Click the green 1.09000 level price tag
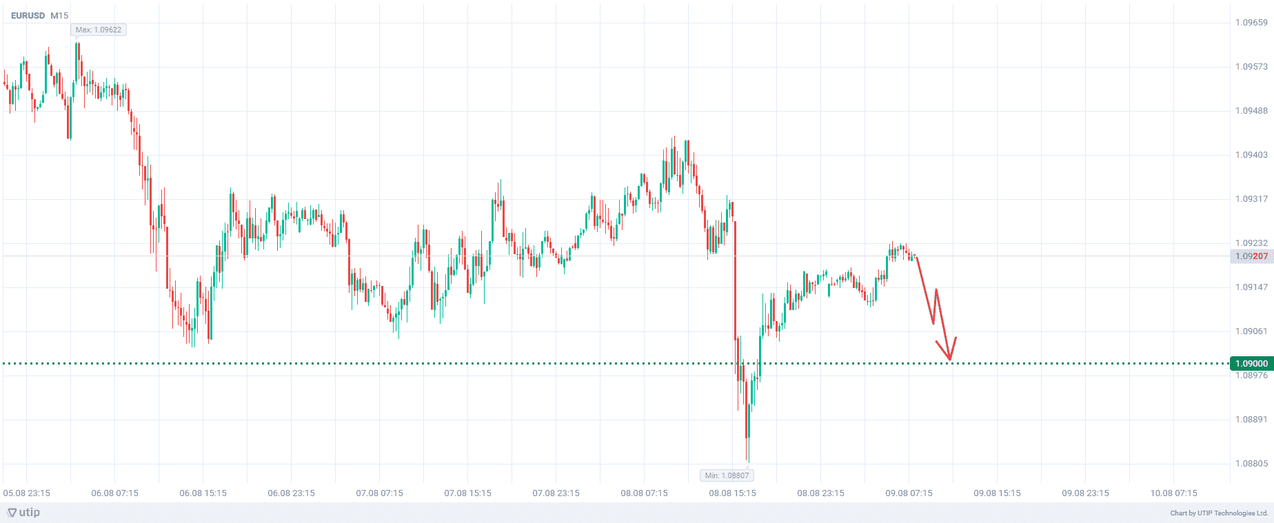The image size is (1274, 523). point(1251,363)
